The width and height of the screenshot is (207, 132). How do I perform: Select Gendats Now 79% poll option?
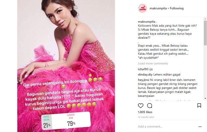[x=71, y=121]
